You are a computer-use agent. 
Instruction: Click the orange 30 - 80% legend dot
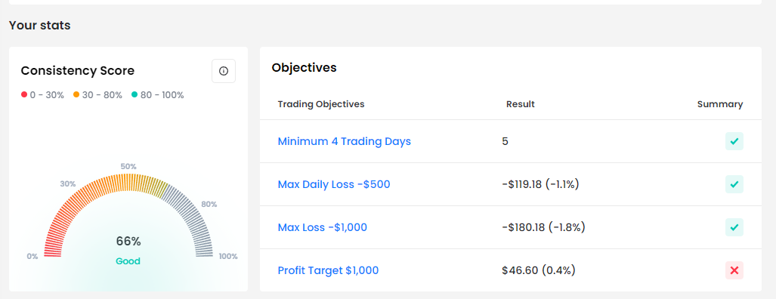(x=76, y=95)
